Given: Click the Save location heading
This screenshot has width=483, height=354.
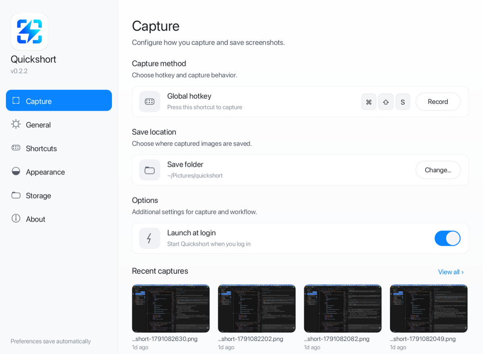Looking at the screenshot, I should pyautogui.click(x=154, y=132).
